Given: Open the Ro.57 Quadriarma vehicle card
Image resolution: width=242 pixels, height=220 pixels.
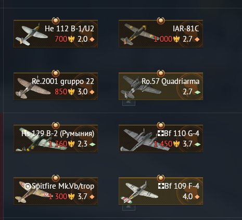Looking at the screenshot, I should click(161, 87).
